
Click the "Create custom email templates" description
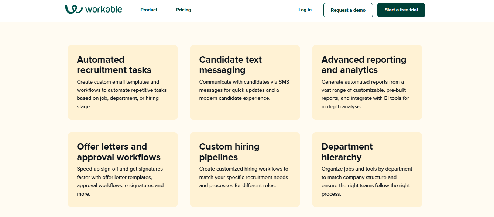coord(122,94)
